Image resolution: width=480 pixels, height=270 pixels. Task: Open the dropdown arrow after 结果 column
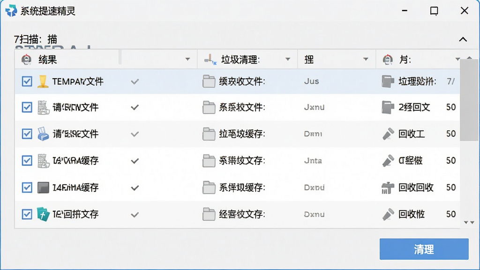(x=187, y=59)
